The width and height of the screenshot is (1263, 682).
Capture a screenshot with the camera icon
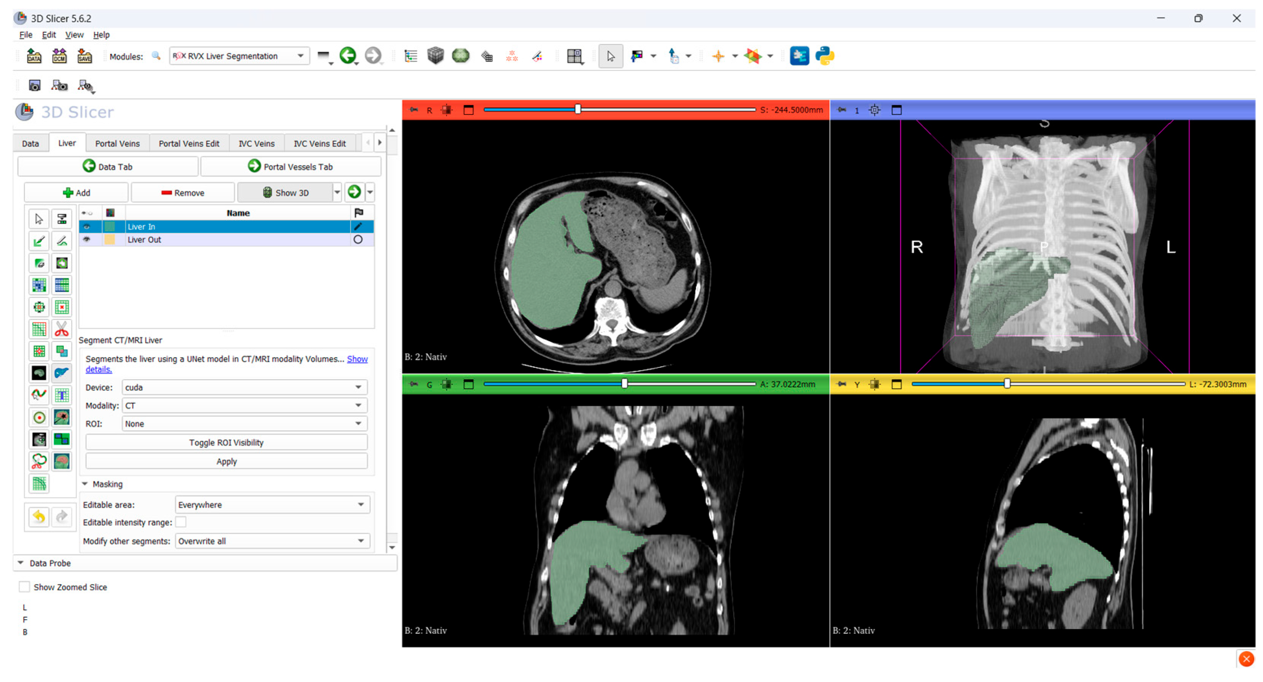tap(34, 86)
